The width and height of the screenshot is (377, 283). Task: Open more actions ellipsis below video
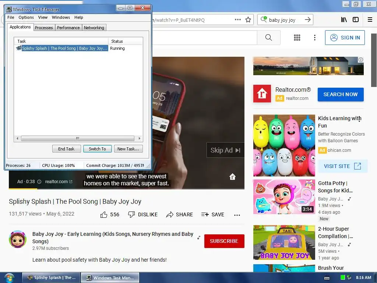point(237,215)
